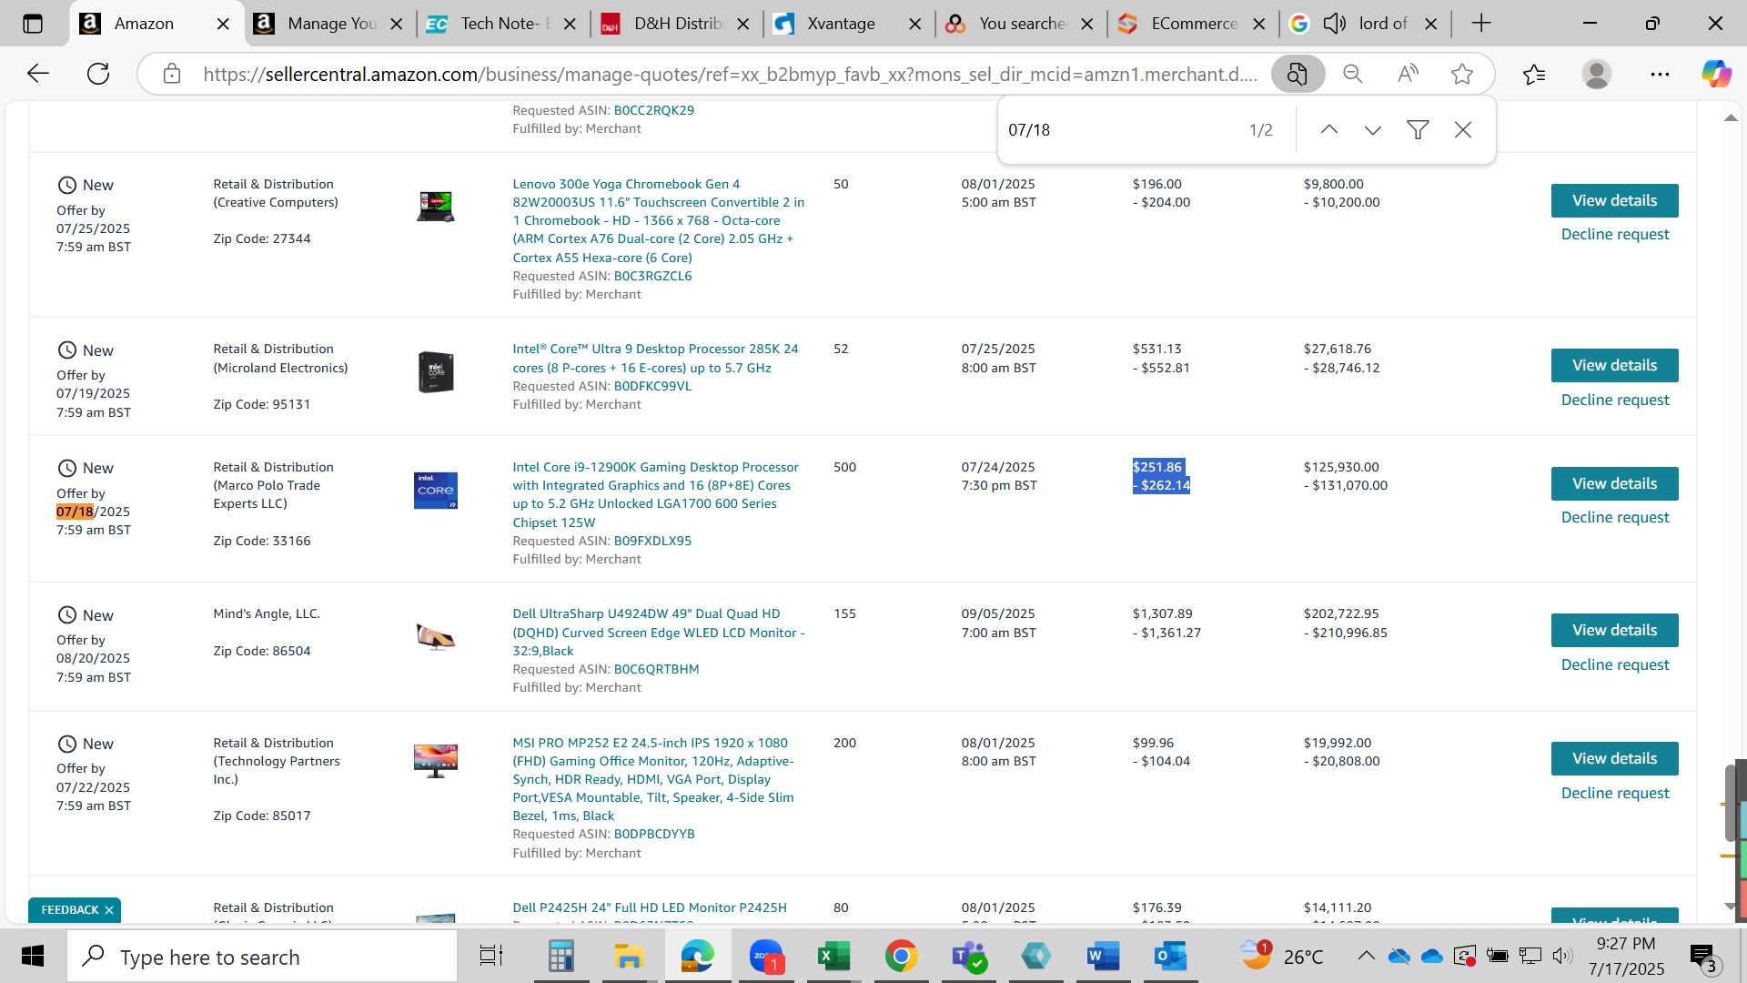Close the Amazon tab
This screenshot has height=983, width=1747.
223,24
